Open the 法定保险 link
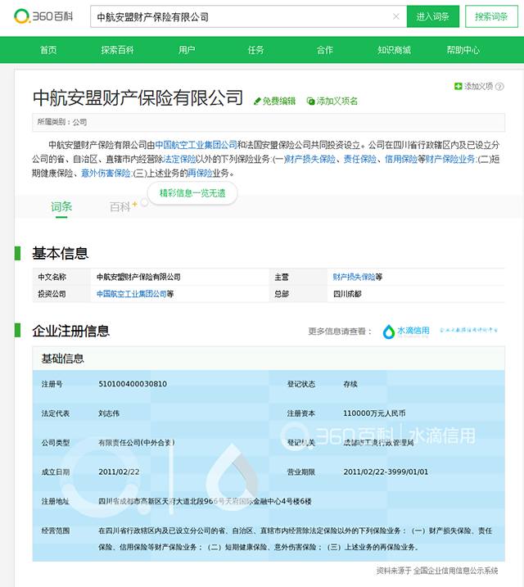Screen dimensions: 524x587 click(179, 159)
